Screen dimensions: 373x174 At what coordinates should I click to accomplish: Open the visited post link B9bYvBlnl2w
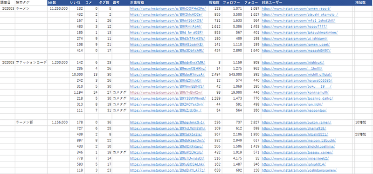click(x=166, y=92)
